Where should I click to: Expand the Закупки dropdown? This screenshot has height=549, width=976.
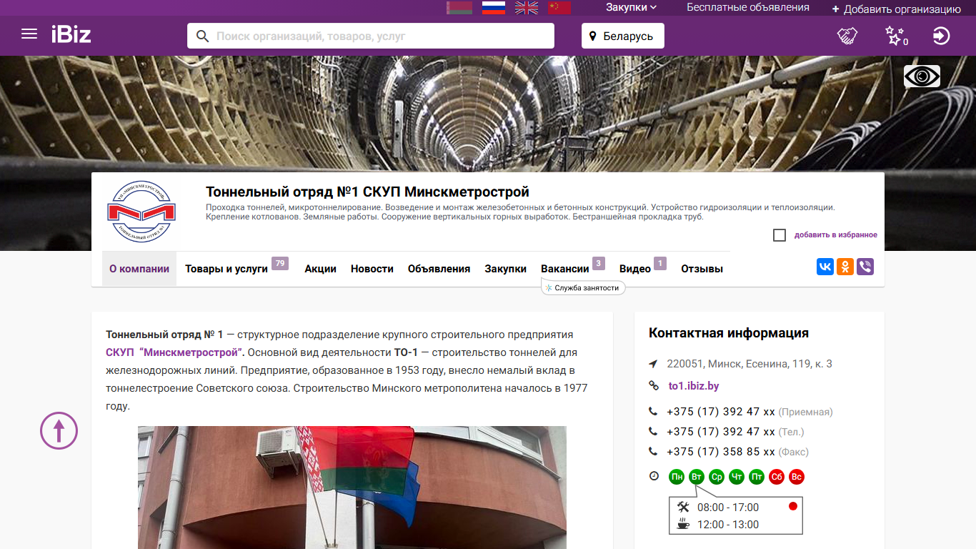631,7
